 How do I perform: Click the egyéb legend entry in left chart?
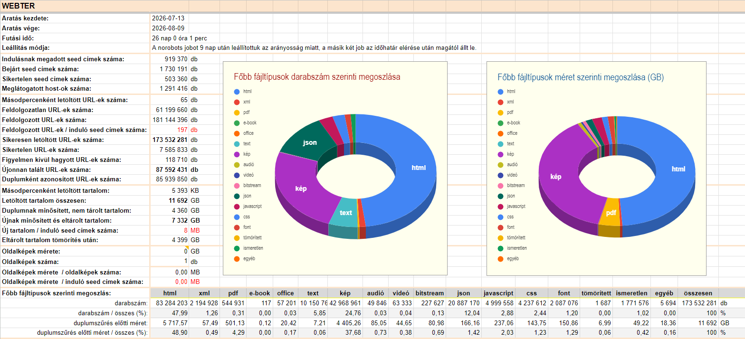coord(245,258)
